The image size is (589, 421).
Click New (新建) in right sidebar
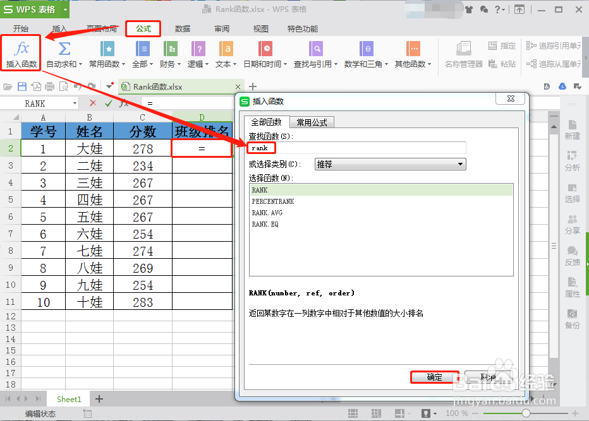pos(573,130)
